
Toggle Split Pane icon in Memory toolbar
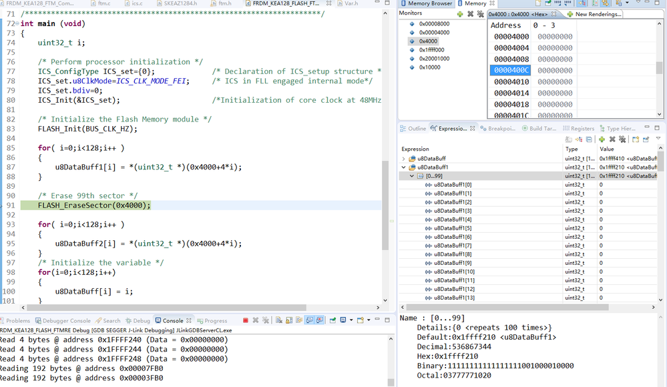coord(595,3)
